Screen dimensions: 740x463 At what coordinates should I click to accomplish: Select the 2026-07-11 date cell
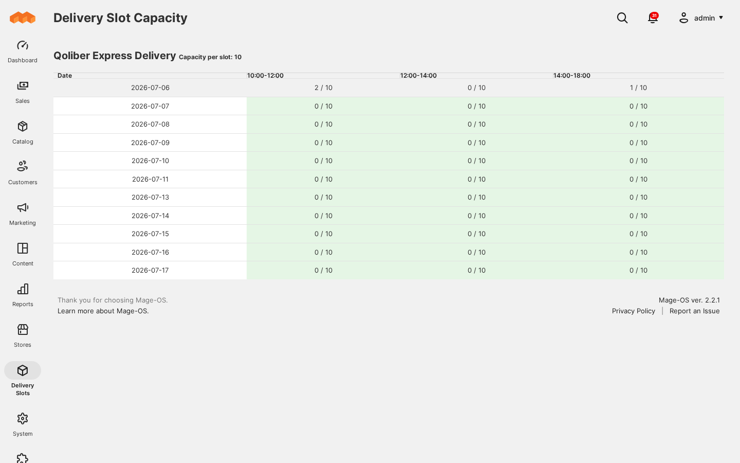[x=150, y=179]
